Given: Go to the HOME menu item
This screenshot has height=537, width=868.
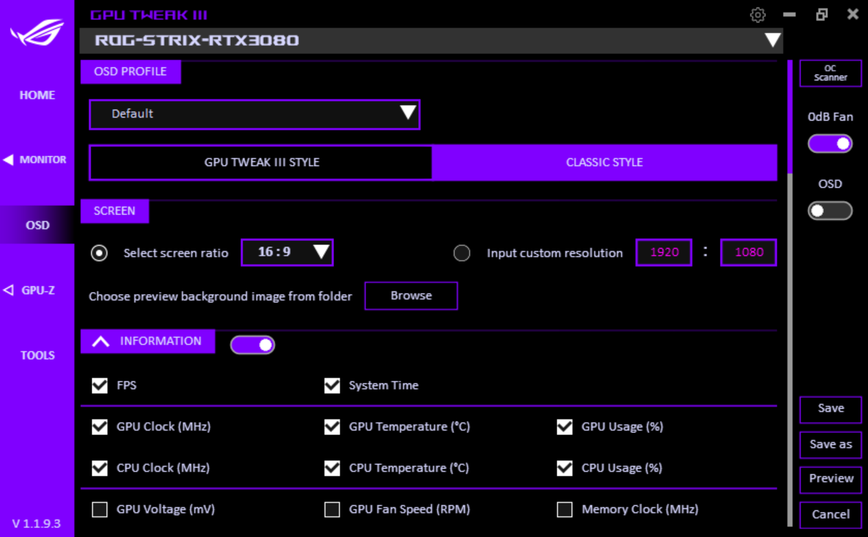Looking at the screenshot, I should point(37,95).
